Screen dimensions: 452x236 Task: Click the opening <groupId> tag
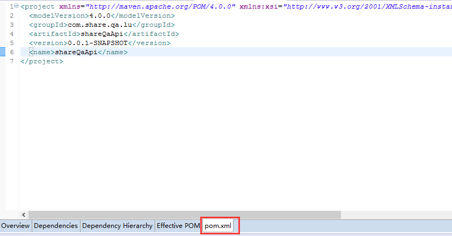[x=48, y=25]
